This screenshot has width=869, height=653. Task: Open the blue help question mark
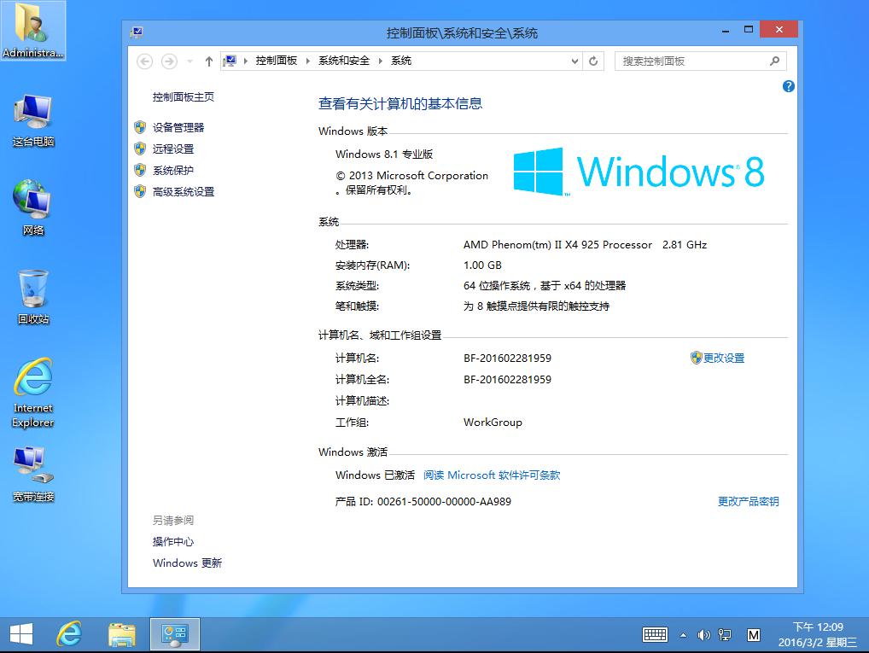pos(788,86)
